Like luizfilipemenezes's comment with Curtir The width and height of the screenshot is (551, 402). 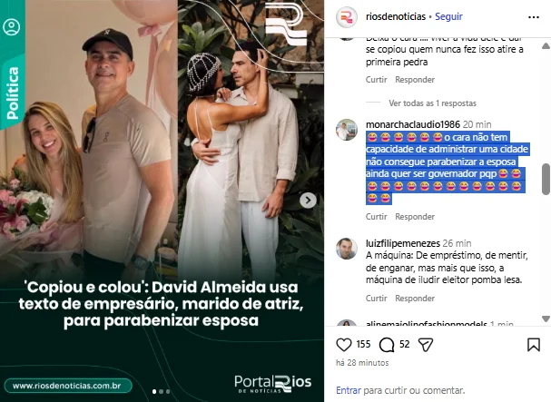377,298
